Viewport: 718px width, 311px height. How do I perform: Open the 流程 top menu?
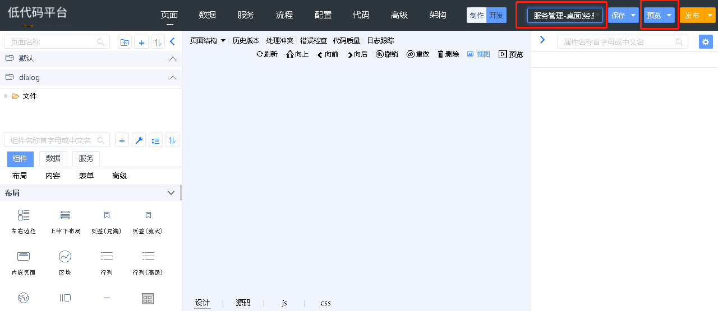284,15
